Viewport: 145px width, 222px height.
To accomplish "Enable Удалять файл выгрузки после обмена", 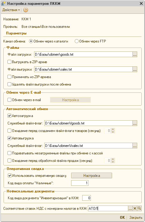I will (9, 84).
